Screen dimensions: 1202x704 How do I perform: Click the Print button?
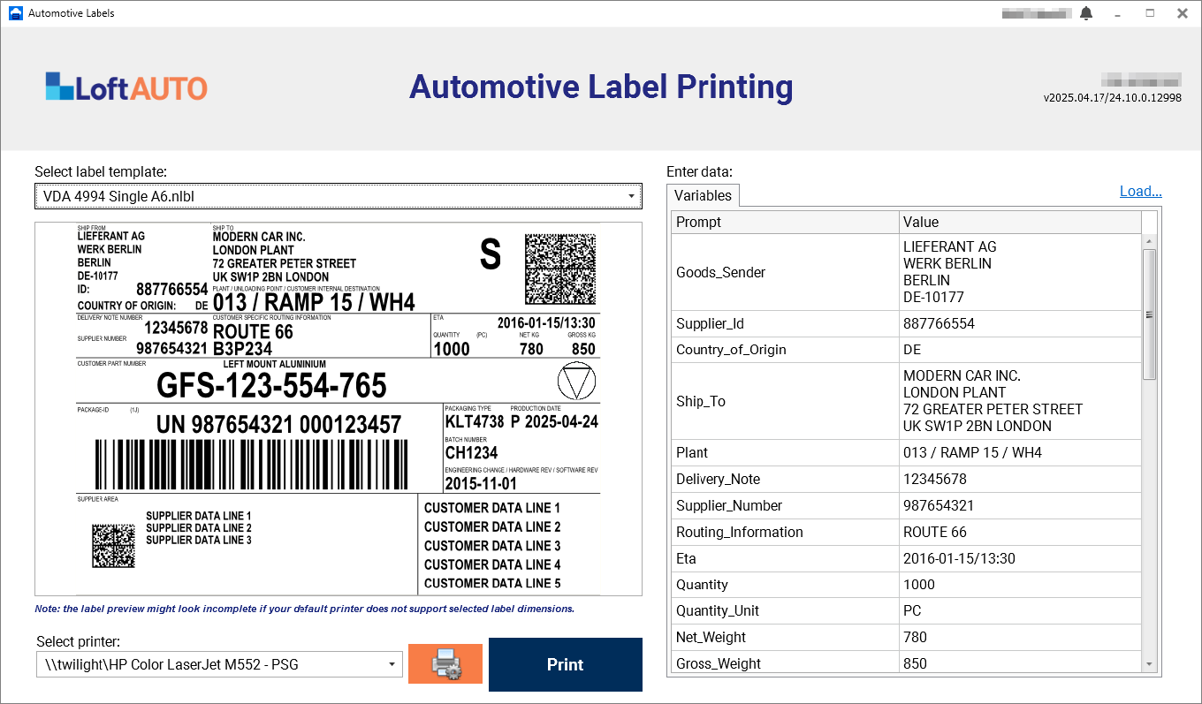pyautogui.click(x=566, y=664)
